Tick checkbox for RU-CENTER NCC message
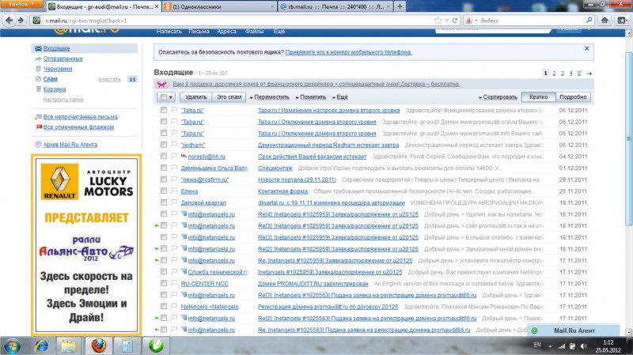 (164, 284)
